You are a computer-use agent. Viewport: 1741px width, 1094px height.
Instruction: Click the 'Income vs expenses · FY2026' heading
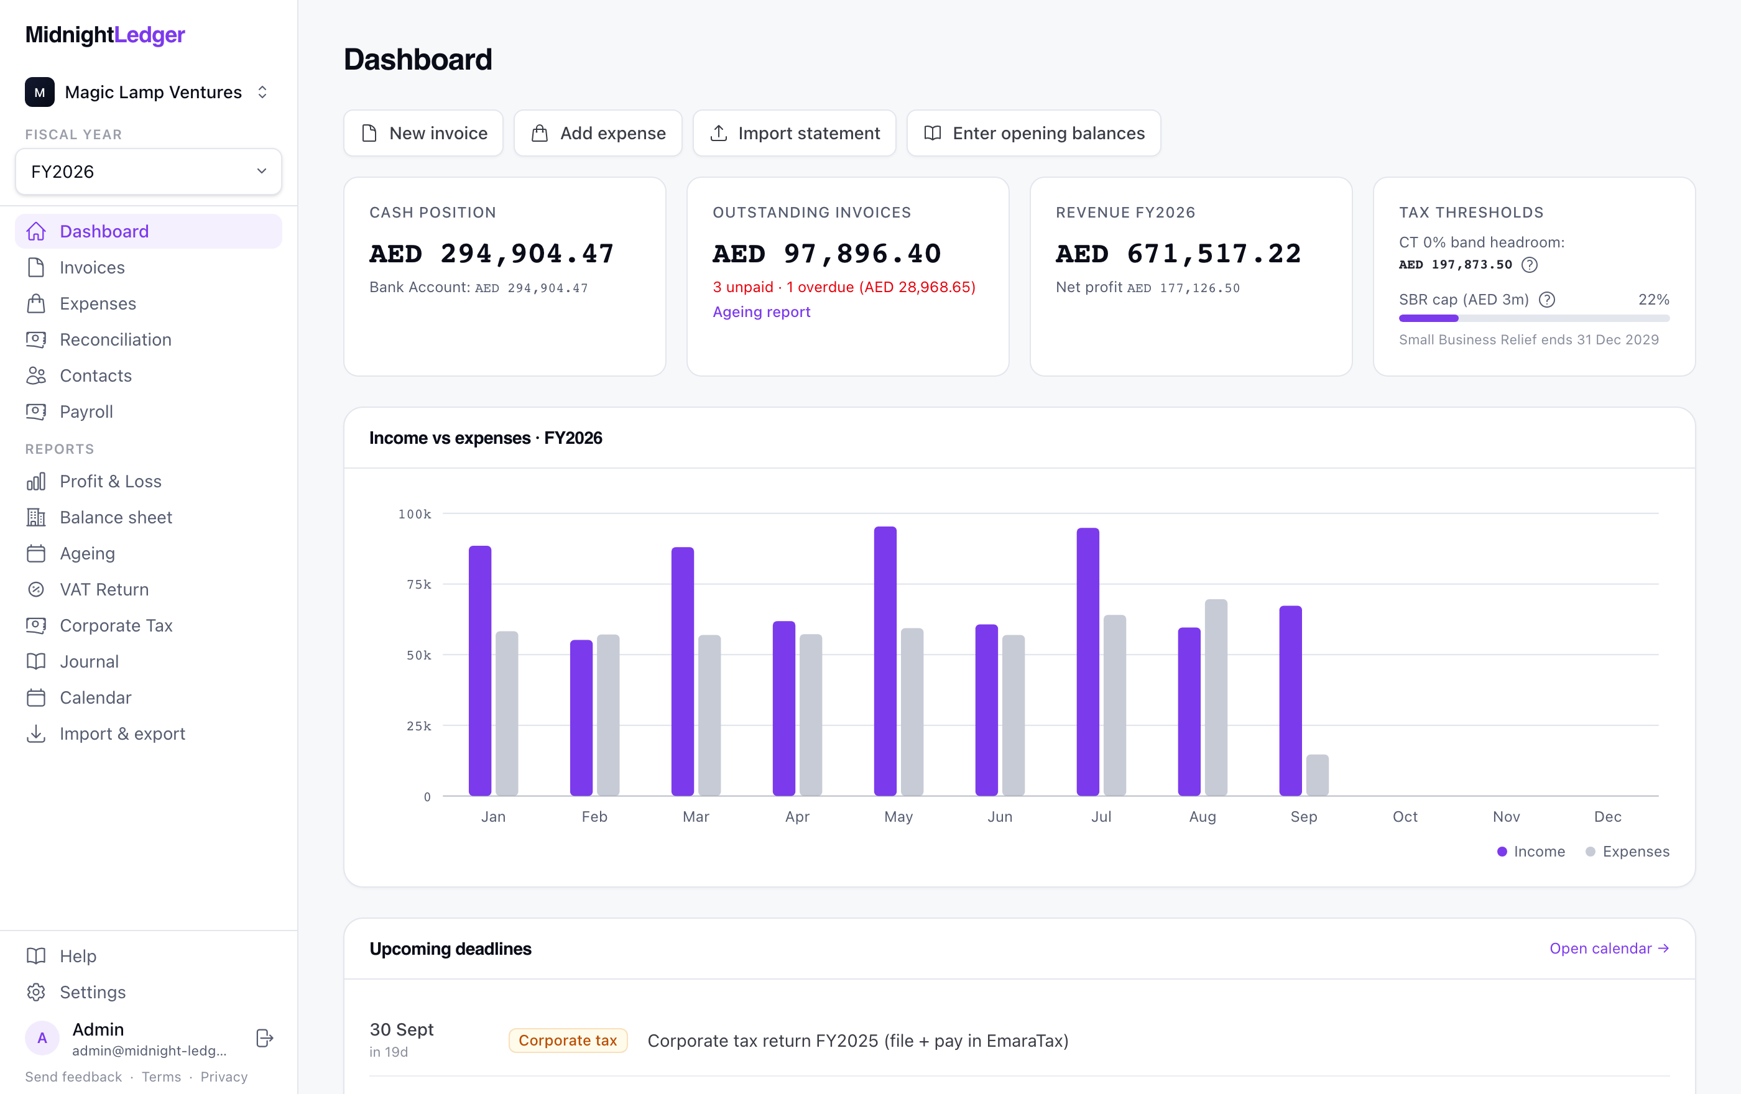coord(485,438)
